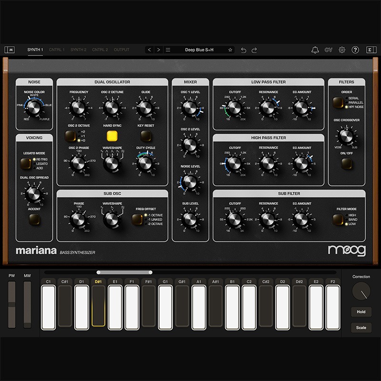
Task: Click the Scale button
Action: tap(361, 328)
